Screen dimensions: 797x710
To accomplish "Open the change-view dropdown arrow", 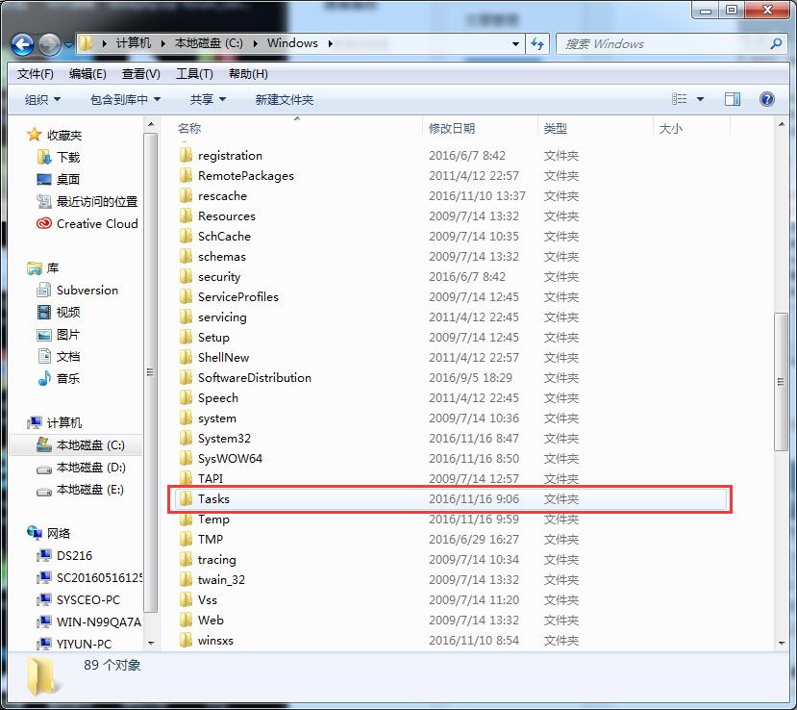I will pos(699,98).
